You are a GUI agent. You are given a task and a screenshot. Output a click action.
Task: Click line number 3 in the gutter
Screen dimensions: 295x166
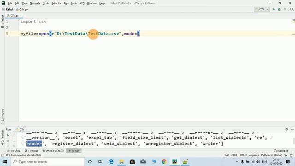point(7,34)
